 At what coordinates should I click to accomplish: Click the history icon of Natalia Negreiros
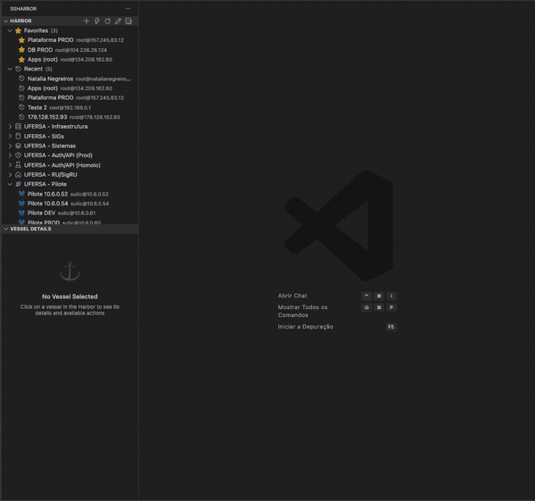pyautogui.click(x=21, y=79)
